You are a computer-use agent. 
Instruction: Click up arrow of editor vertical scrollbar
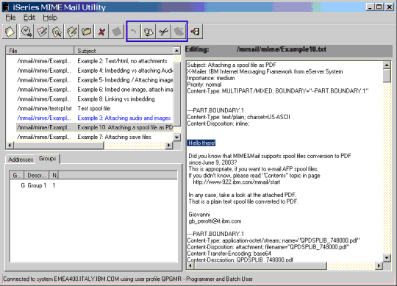pos(387,65)
